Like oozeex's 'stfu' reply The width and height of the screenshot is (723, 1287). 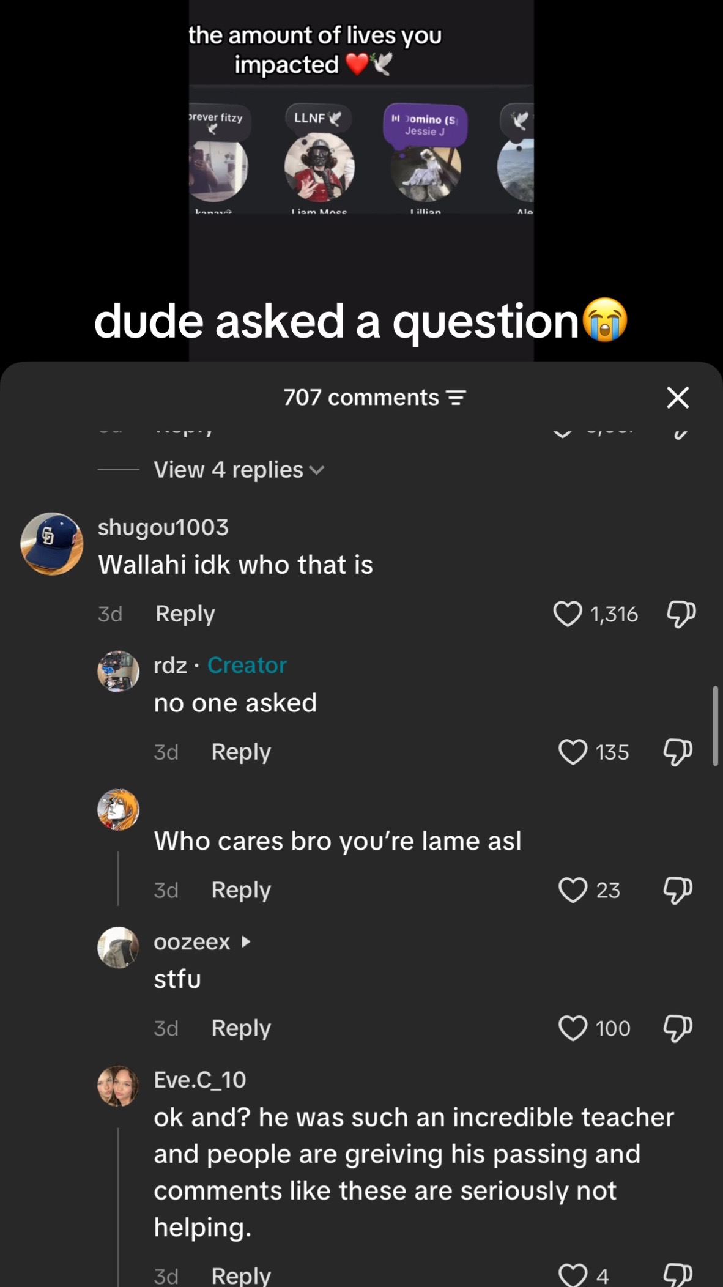[x=573, y=1028]
